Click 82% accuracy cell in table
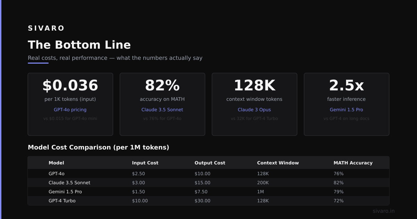417x219 pixels. [x=339, y=182]
